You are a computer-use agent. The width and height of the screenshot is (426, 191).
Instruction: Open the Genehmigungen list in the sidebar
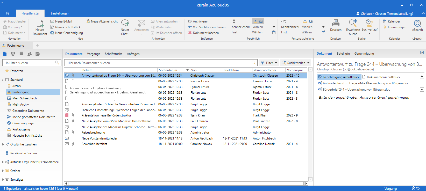[x=24, y=123]
